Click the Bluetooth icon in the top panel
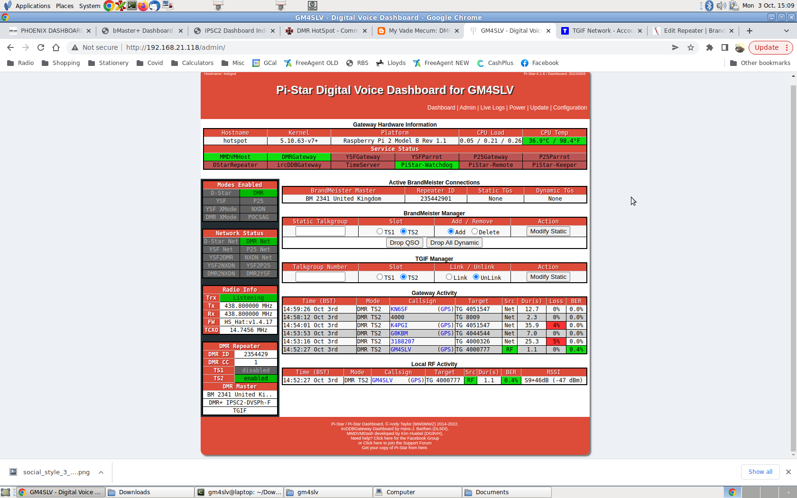The width and height of the screenshot is (797, 498). tap(709, 6)
